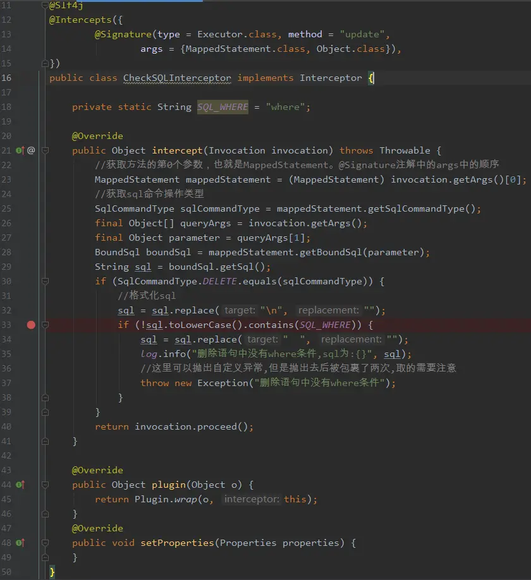Click the DELETE enum constant on line 30
Screen dimensions: 531x580
(x=220, y=282)
